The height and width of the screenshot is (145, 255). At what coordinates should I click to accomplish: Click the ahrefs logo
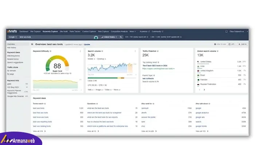[12, 31]
